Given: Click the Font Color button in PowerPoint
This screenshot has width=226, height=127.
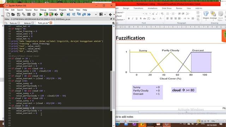Looking at the screenshot, I should coord(160,18).
